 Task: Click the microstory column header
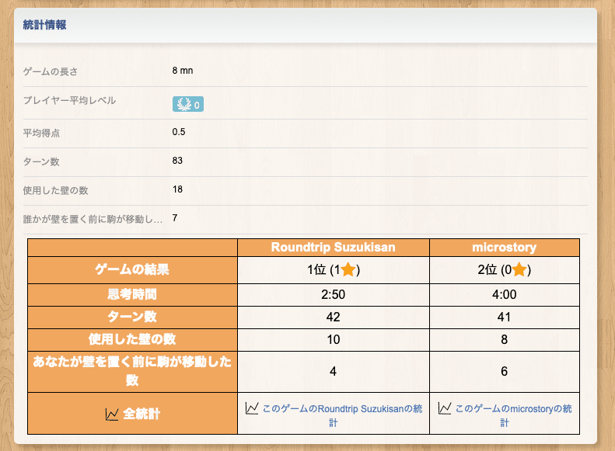coord(505,248)
